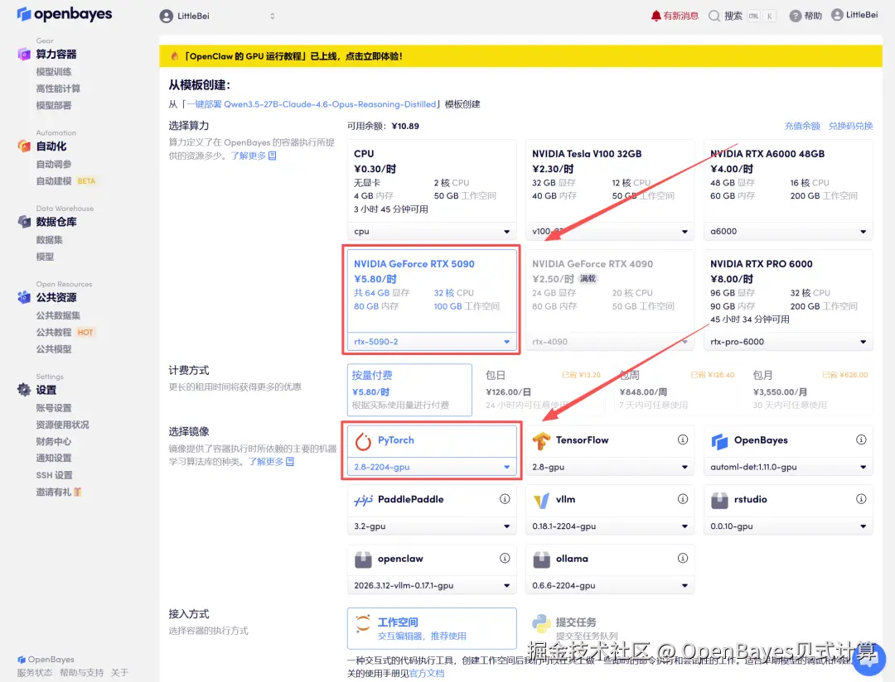Click 兑换码兑换 link

(850, 126)
